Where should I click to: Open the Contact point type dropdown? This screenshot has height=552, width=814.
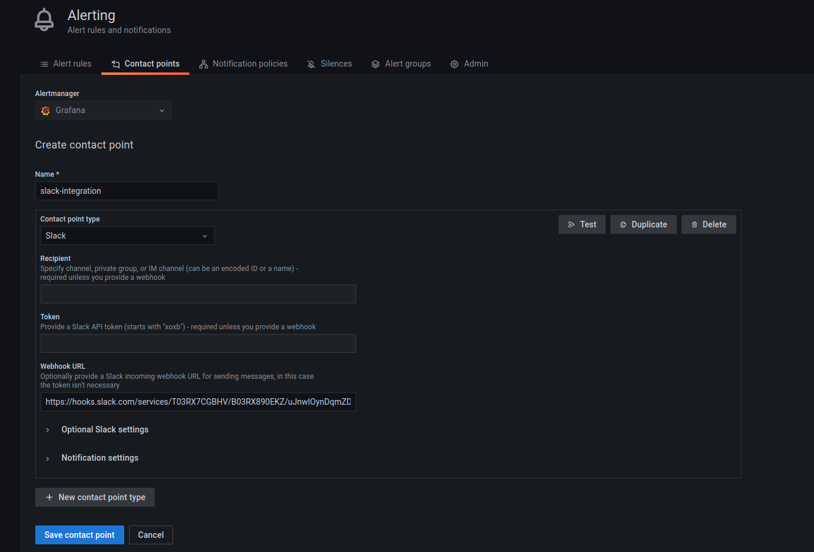127,236
